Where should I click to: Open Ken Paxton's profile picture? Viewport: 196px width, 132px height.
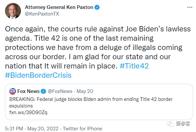(13, 11)
